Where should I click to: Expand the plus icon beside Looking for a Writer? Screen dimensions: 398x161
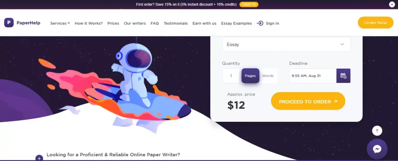pyautogui.click(x=39, y=158)
